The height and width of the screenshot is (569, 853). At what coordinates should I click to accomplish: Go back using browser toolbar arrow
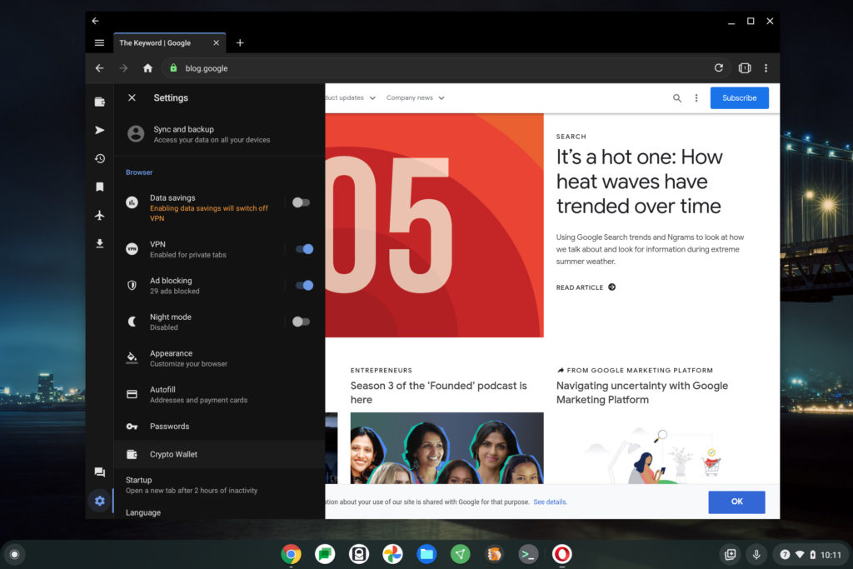pos(99,68)
